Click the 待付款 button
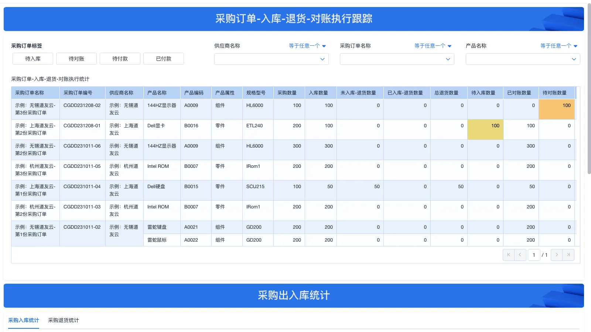Screen dimensions: 591x332 (x=120, y=58)
